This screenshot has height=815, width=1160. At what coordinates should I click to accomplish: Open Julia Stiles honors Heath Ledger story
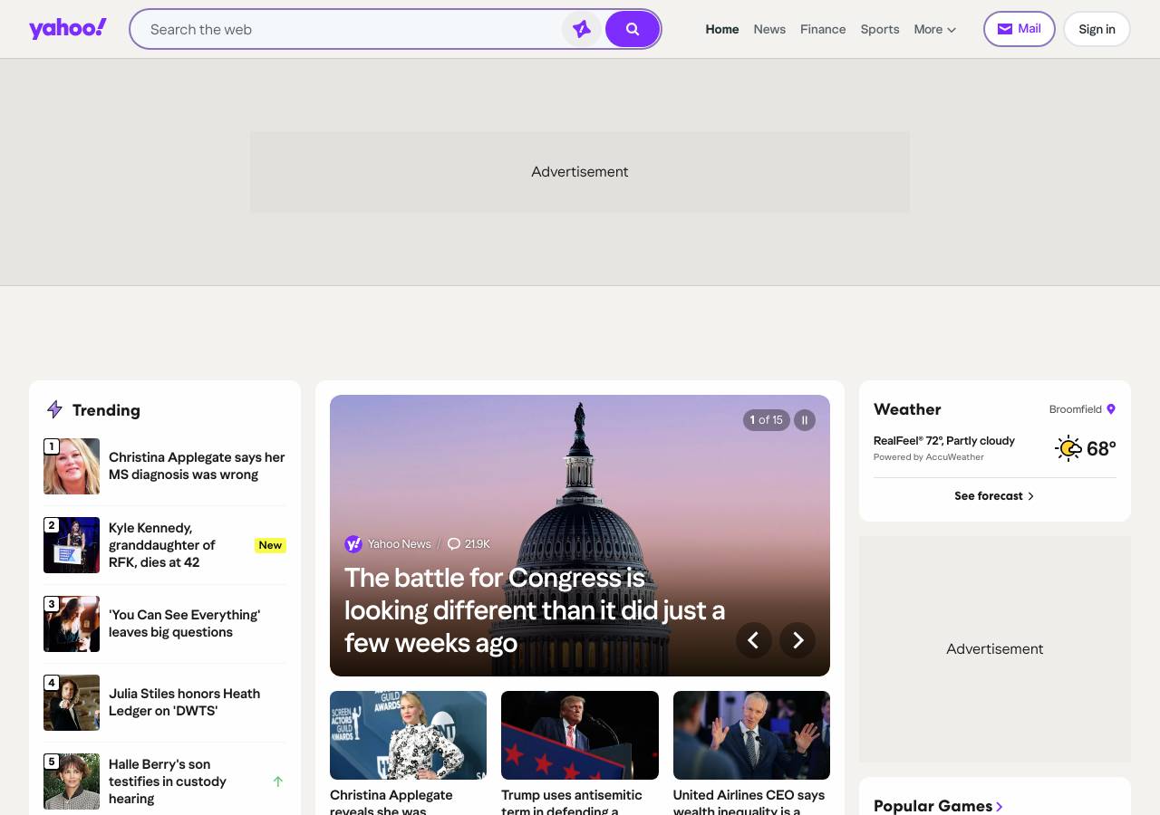(184, 702)
